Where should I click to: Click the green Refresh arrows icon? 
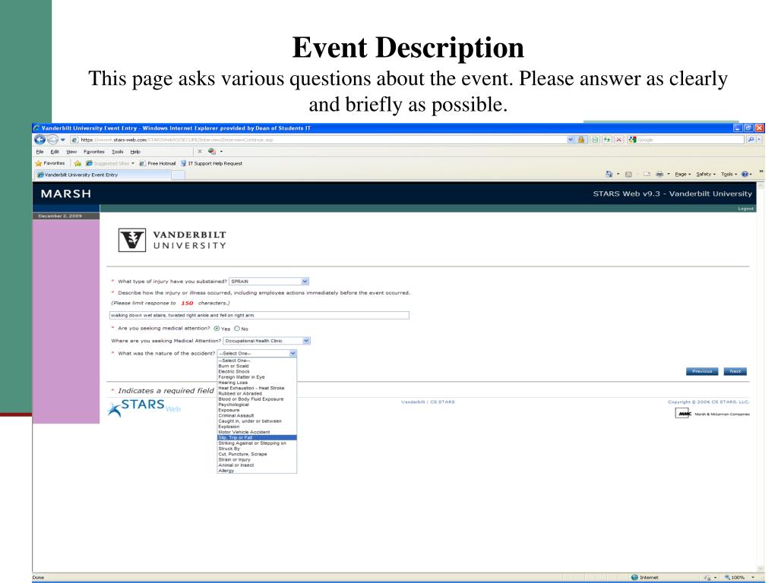[x=607, y=140]
